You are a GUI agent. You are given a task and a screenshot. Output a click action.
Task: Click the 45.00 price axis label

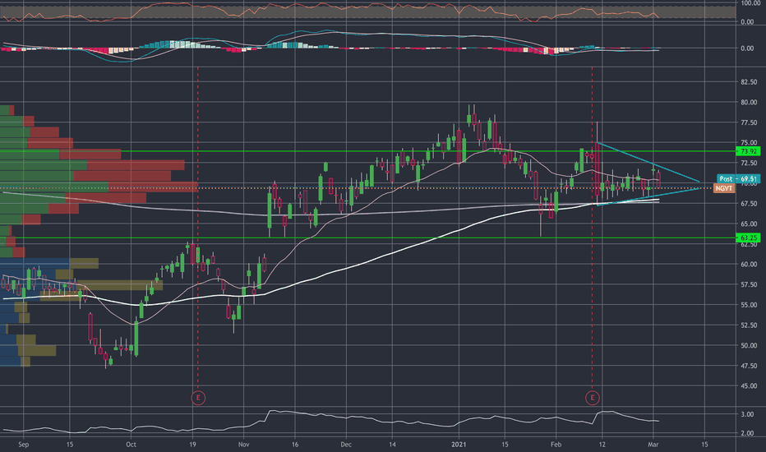(749, 386)
